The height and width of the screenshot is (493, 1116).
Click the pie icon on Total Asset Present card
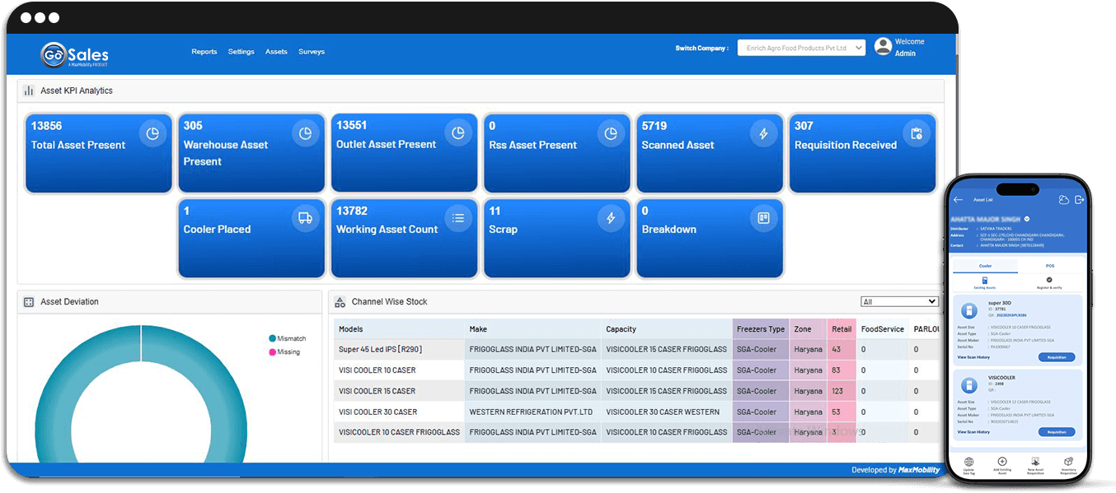[x=152, y=133]
